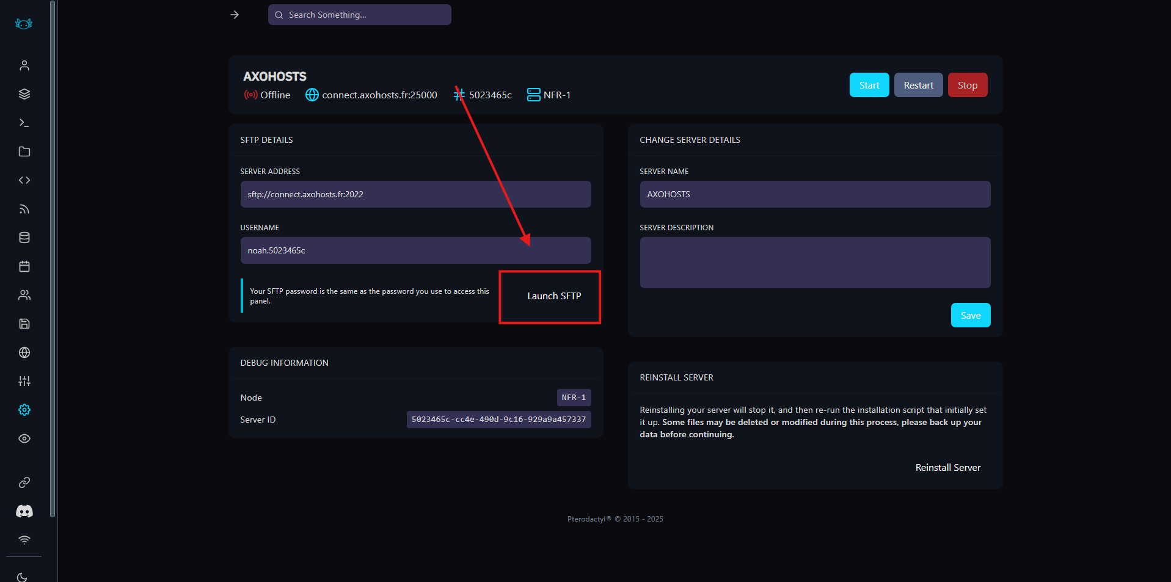The height and width of the screenshot is (582, 1171).
Task: Toggle dark mode moon icon
Action: pos(23,577)
